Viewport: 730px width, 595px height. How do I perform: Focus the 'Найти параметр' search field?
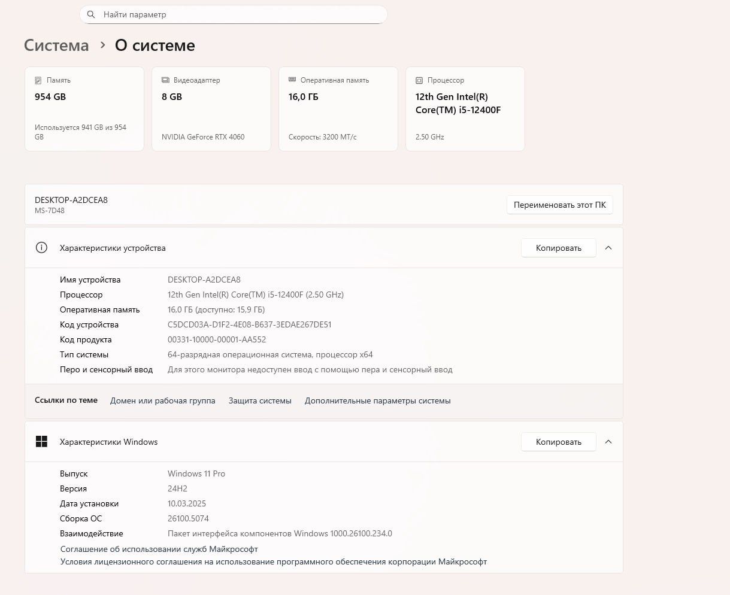[x=234, y=14]
